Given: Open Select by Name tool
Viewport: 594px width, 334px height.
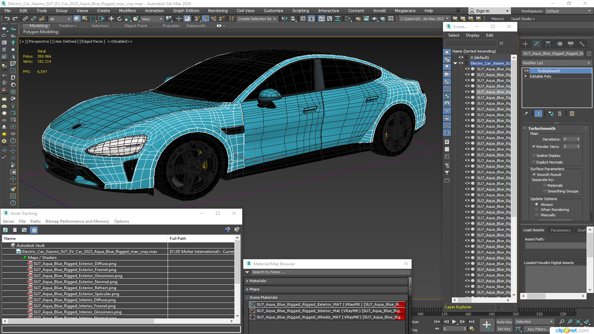Looking at the screenshot, I should tap(85, 19).
